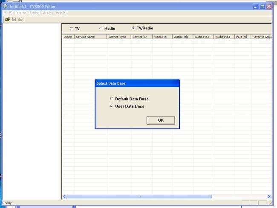Click the third toolbar icon next to Save
The height and width of the screenshot is (208, 277).
click(x=20, y=19)
